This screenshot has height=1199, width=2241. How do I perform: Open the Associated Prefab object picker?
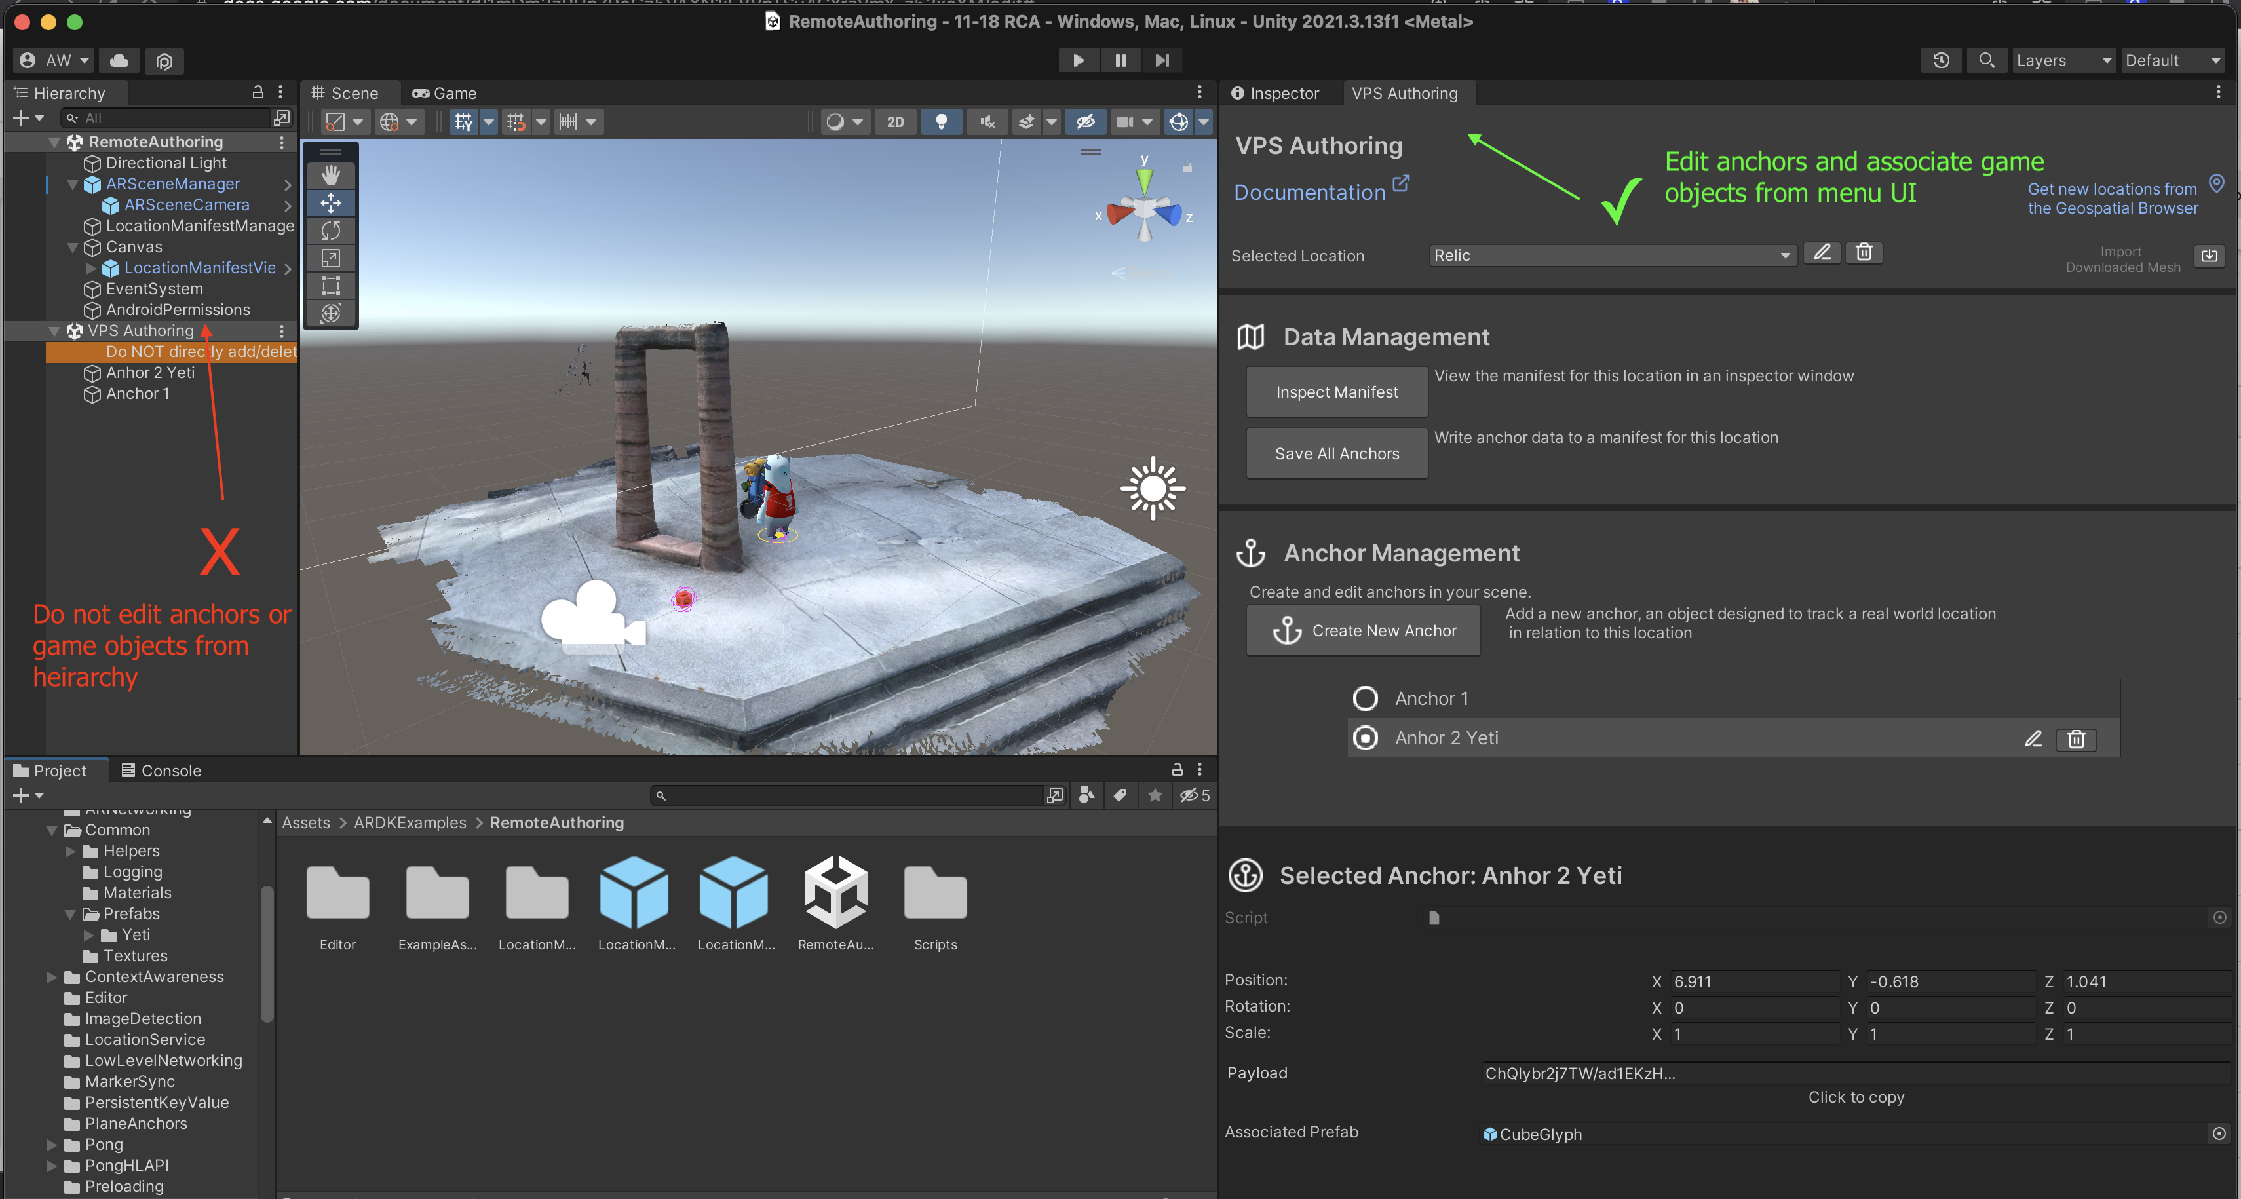click(x=2219, y=1133)
